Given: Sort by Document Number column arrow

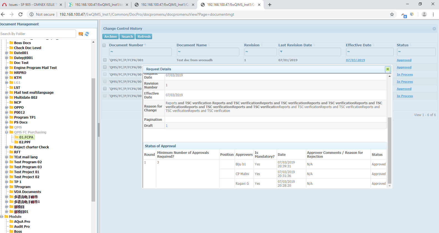Looking at the screenshot, I should (145, 45).
